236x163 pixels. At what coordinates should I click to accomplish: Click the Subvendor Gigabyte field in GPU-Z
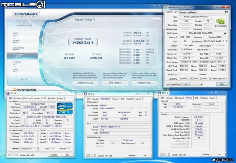click(215, 37)
